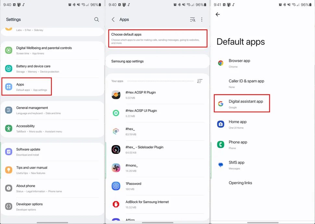Open the three-dot more options menu
315x224 pixels.
pos(202,19)
